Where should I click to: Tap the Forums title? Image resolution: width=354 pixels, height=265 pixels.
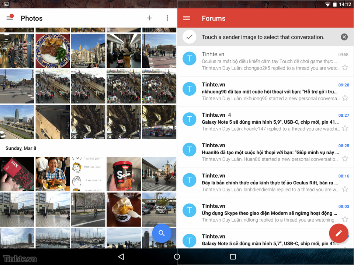point(214,18)
